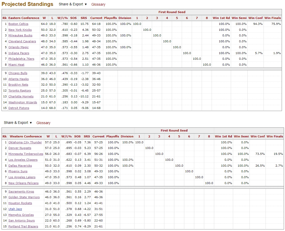The image size is (285, 231).
Task: Sort Eastern table by W/L% header
Action: 63,18
